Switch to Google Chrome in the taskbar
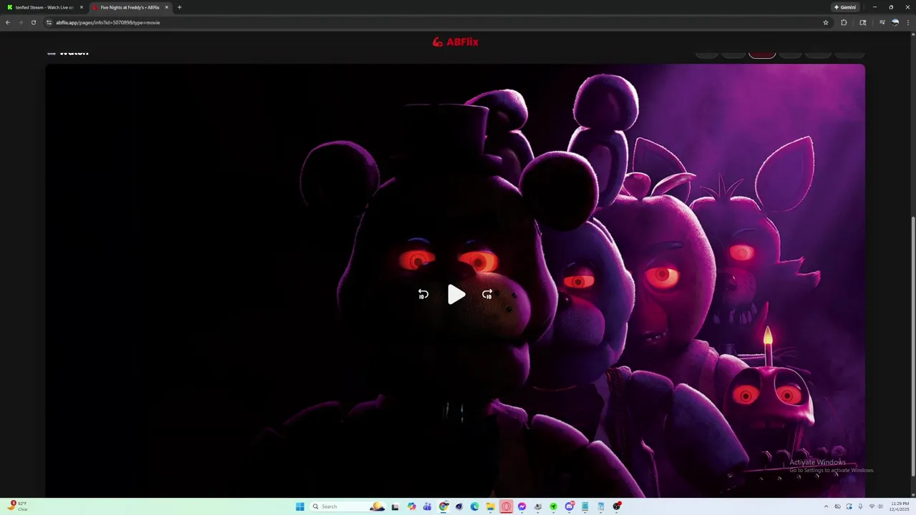Image resolution: width=916 pixels, height=515 pixels. [444, 506]
